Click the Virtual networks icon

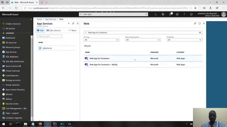coord(4,85)
